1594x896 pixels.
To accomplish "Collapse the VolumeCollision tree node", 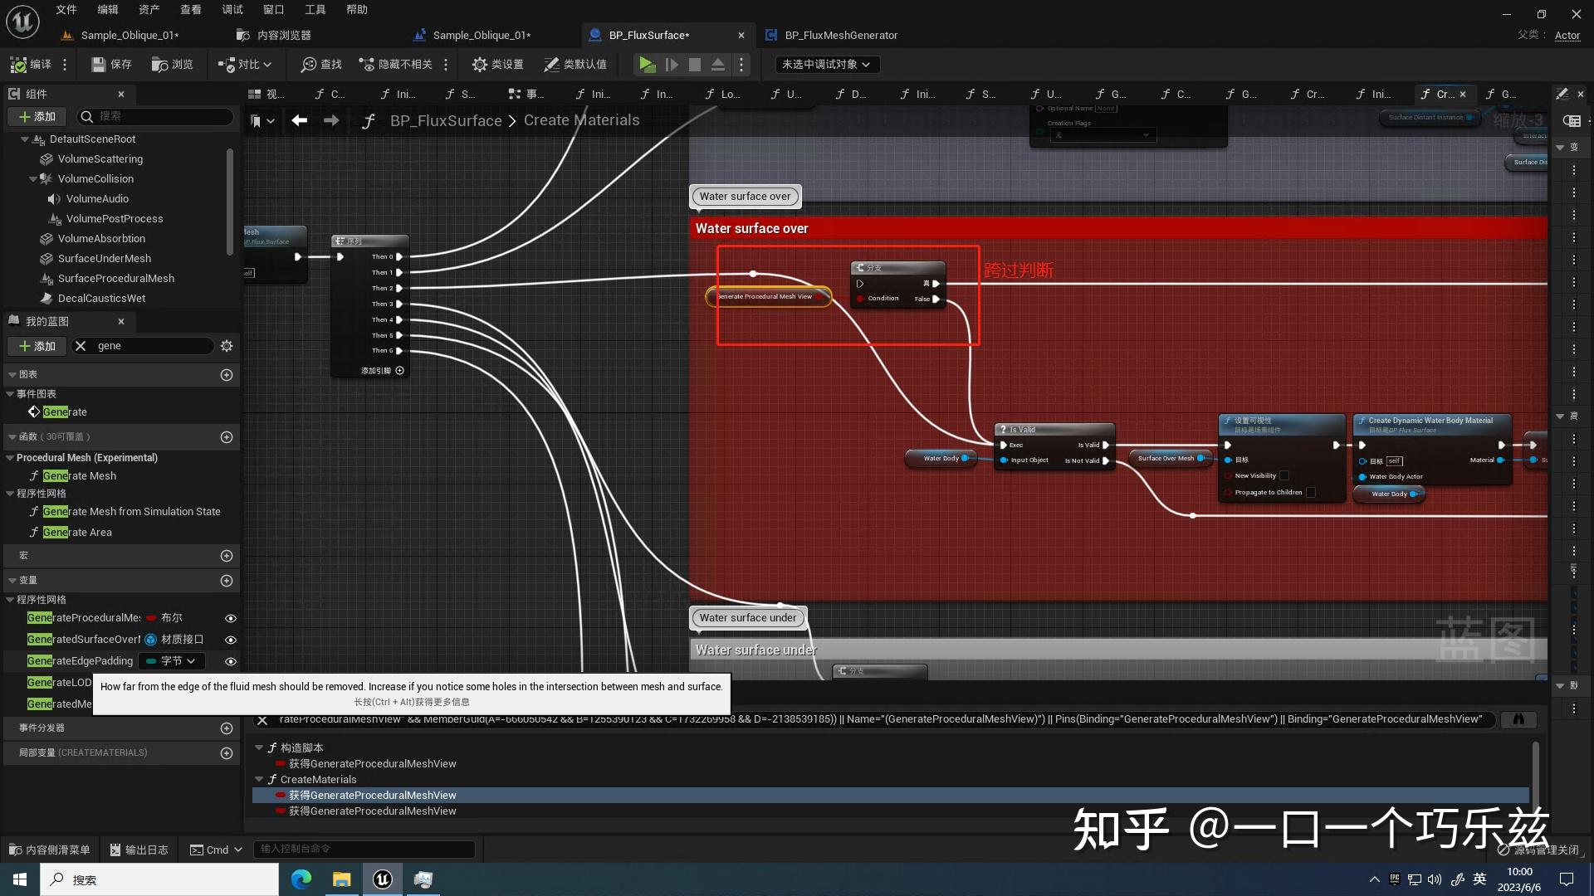I will coord(33,179).
